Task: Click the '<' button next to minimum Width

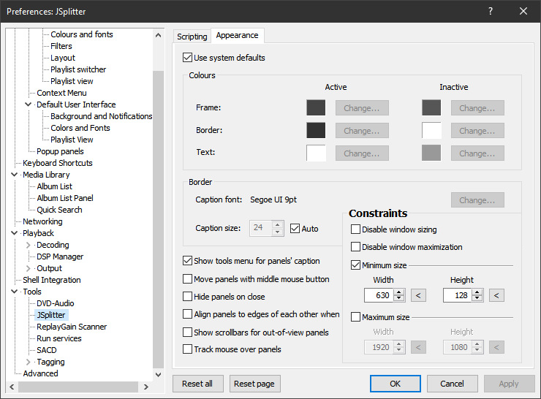Action: tap(417, 295)
